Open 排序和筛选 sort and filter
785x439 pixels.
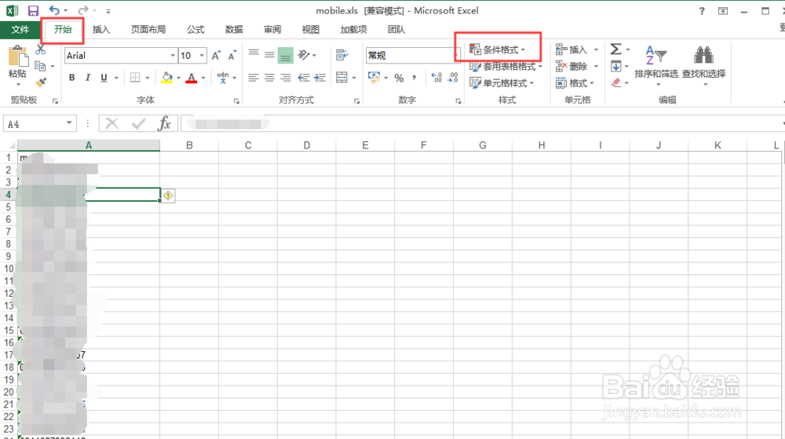pyautogui.click(x=656, y=64)
